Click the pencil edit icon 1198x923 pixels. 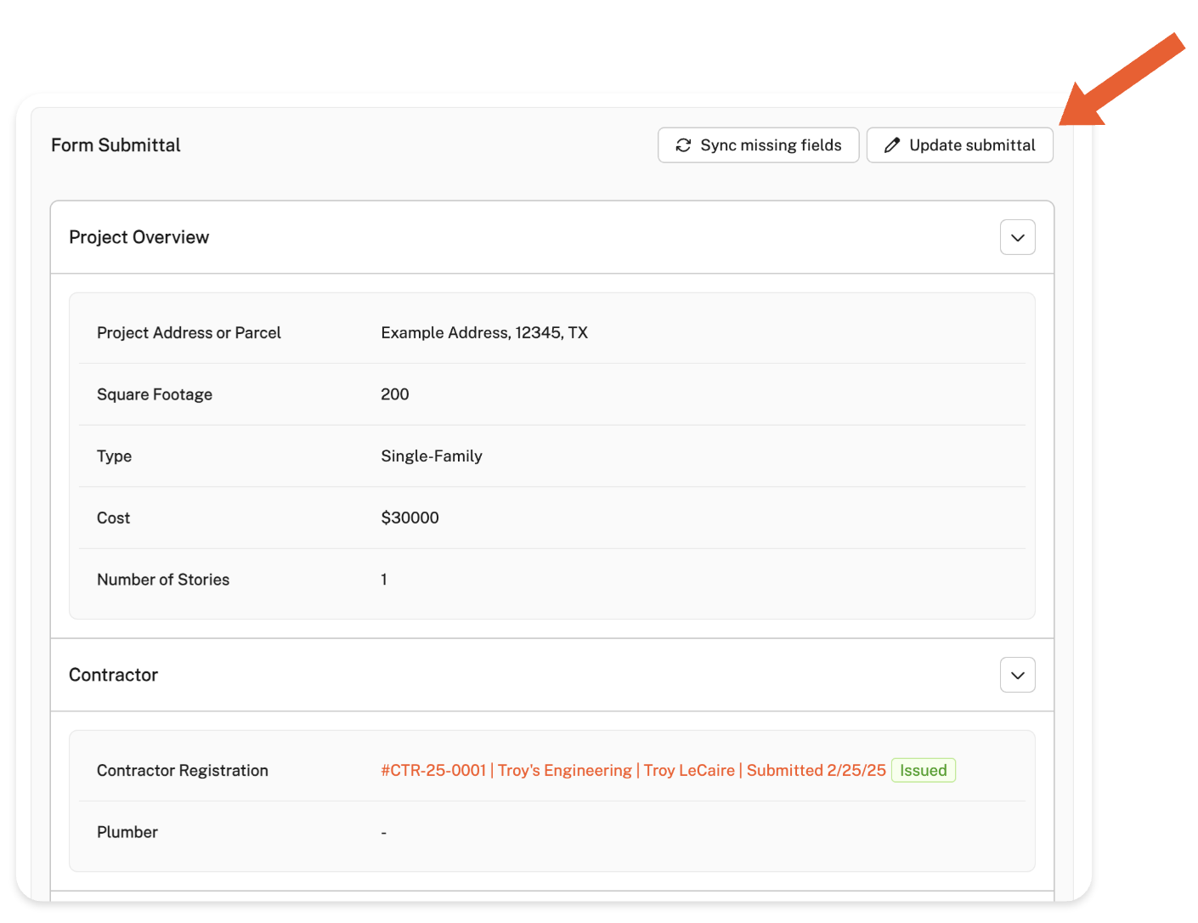click(891, 145)
